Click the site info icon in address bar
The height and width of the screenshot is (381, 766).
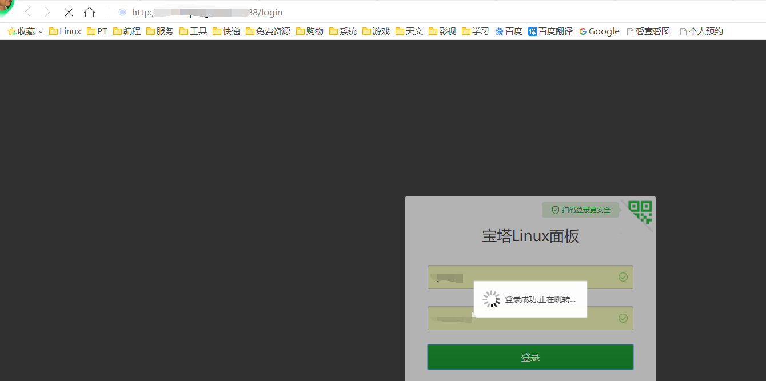122,12
